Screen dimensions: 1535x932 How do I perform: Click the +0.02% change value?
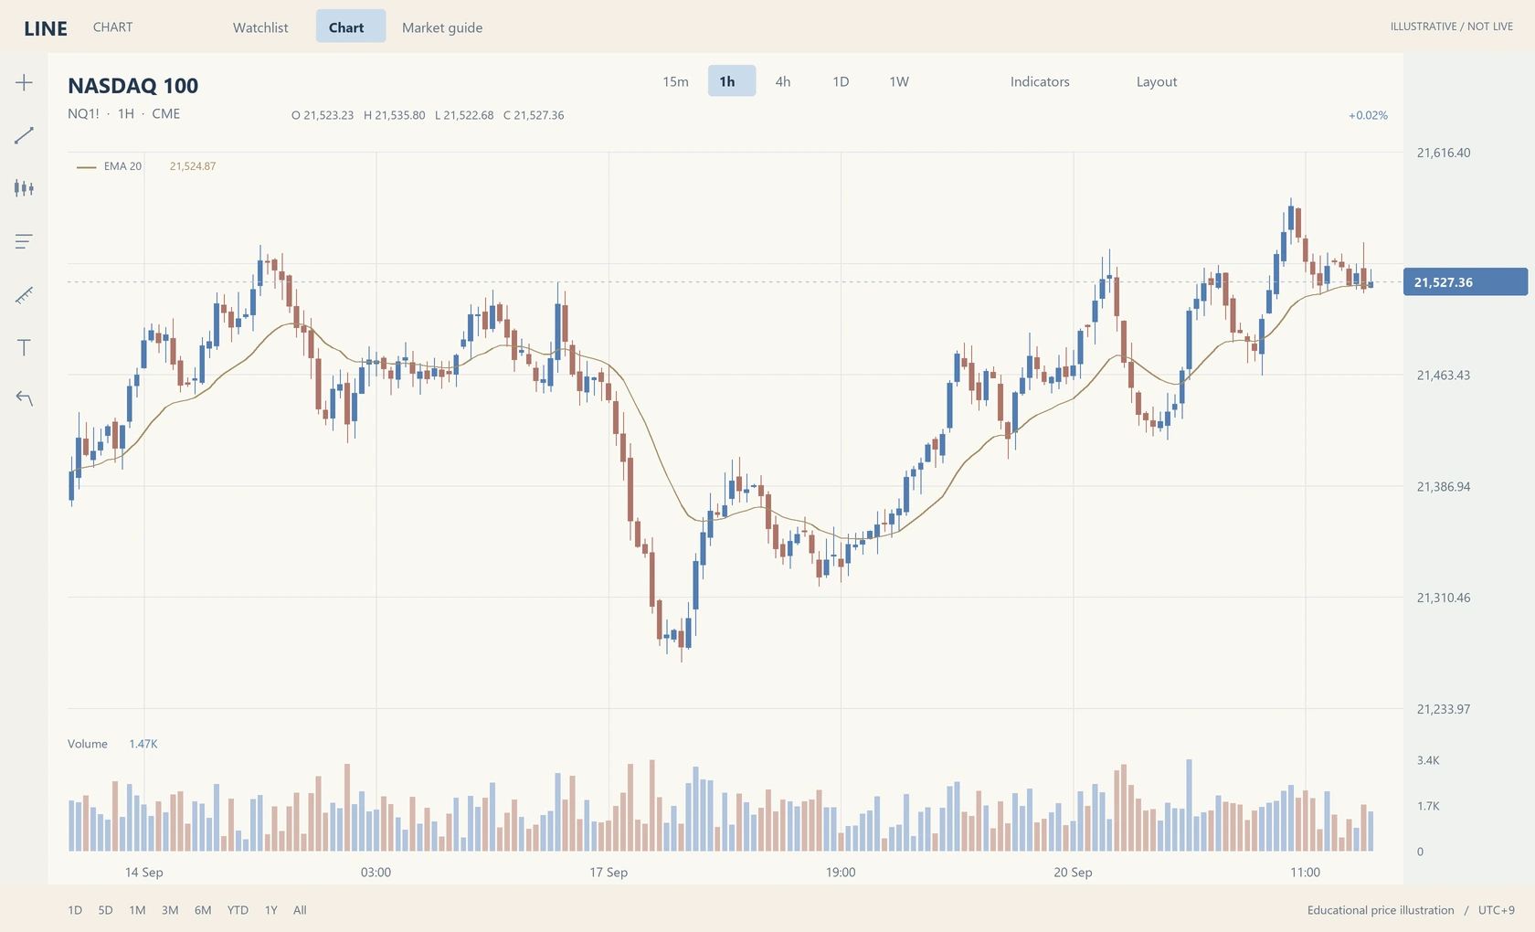click(1368, 115)
